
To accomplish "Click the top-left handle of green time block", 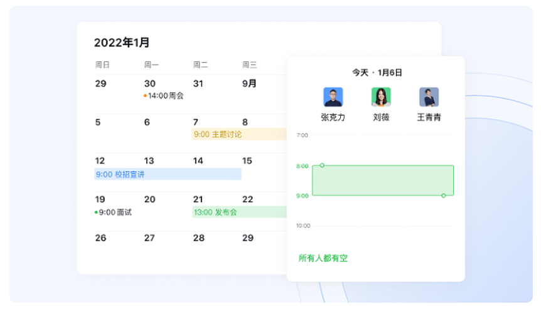I will pos(322,165).
